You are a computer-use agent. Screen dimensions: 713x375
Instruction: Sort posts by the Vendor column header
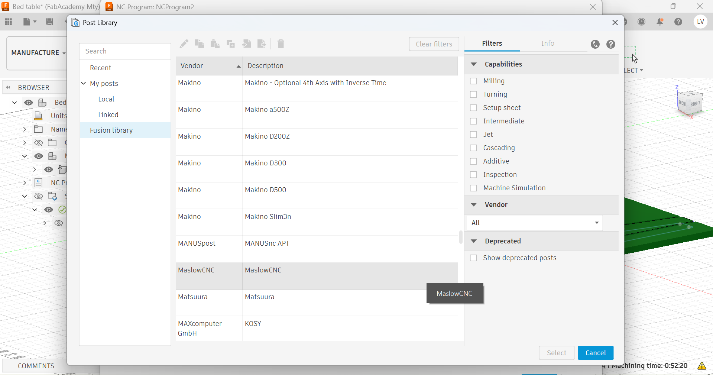tap(209, 66)
